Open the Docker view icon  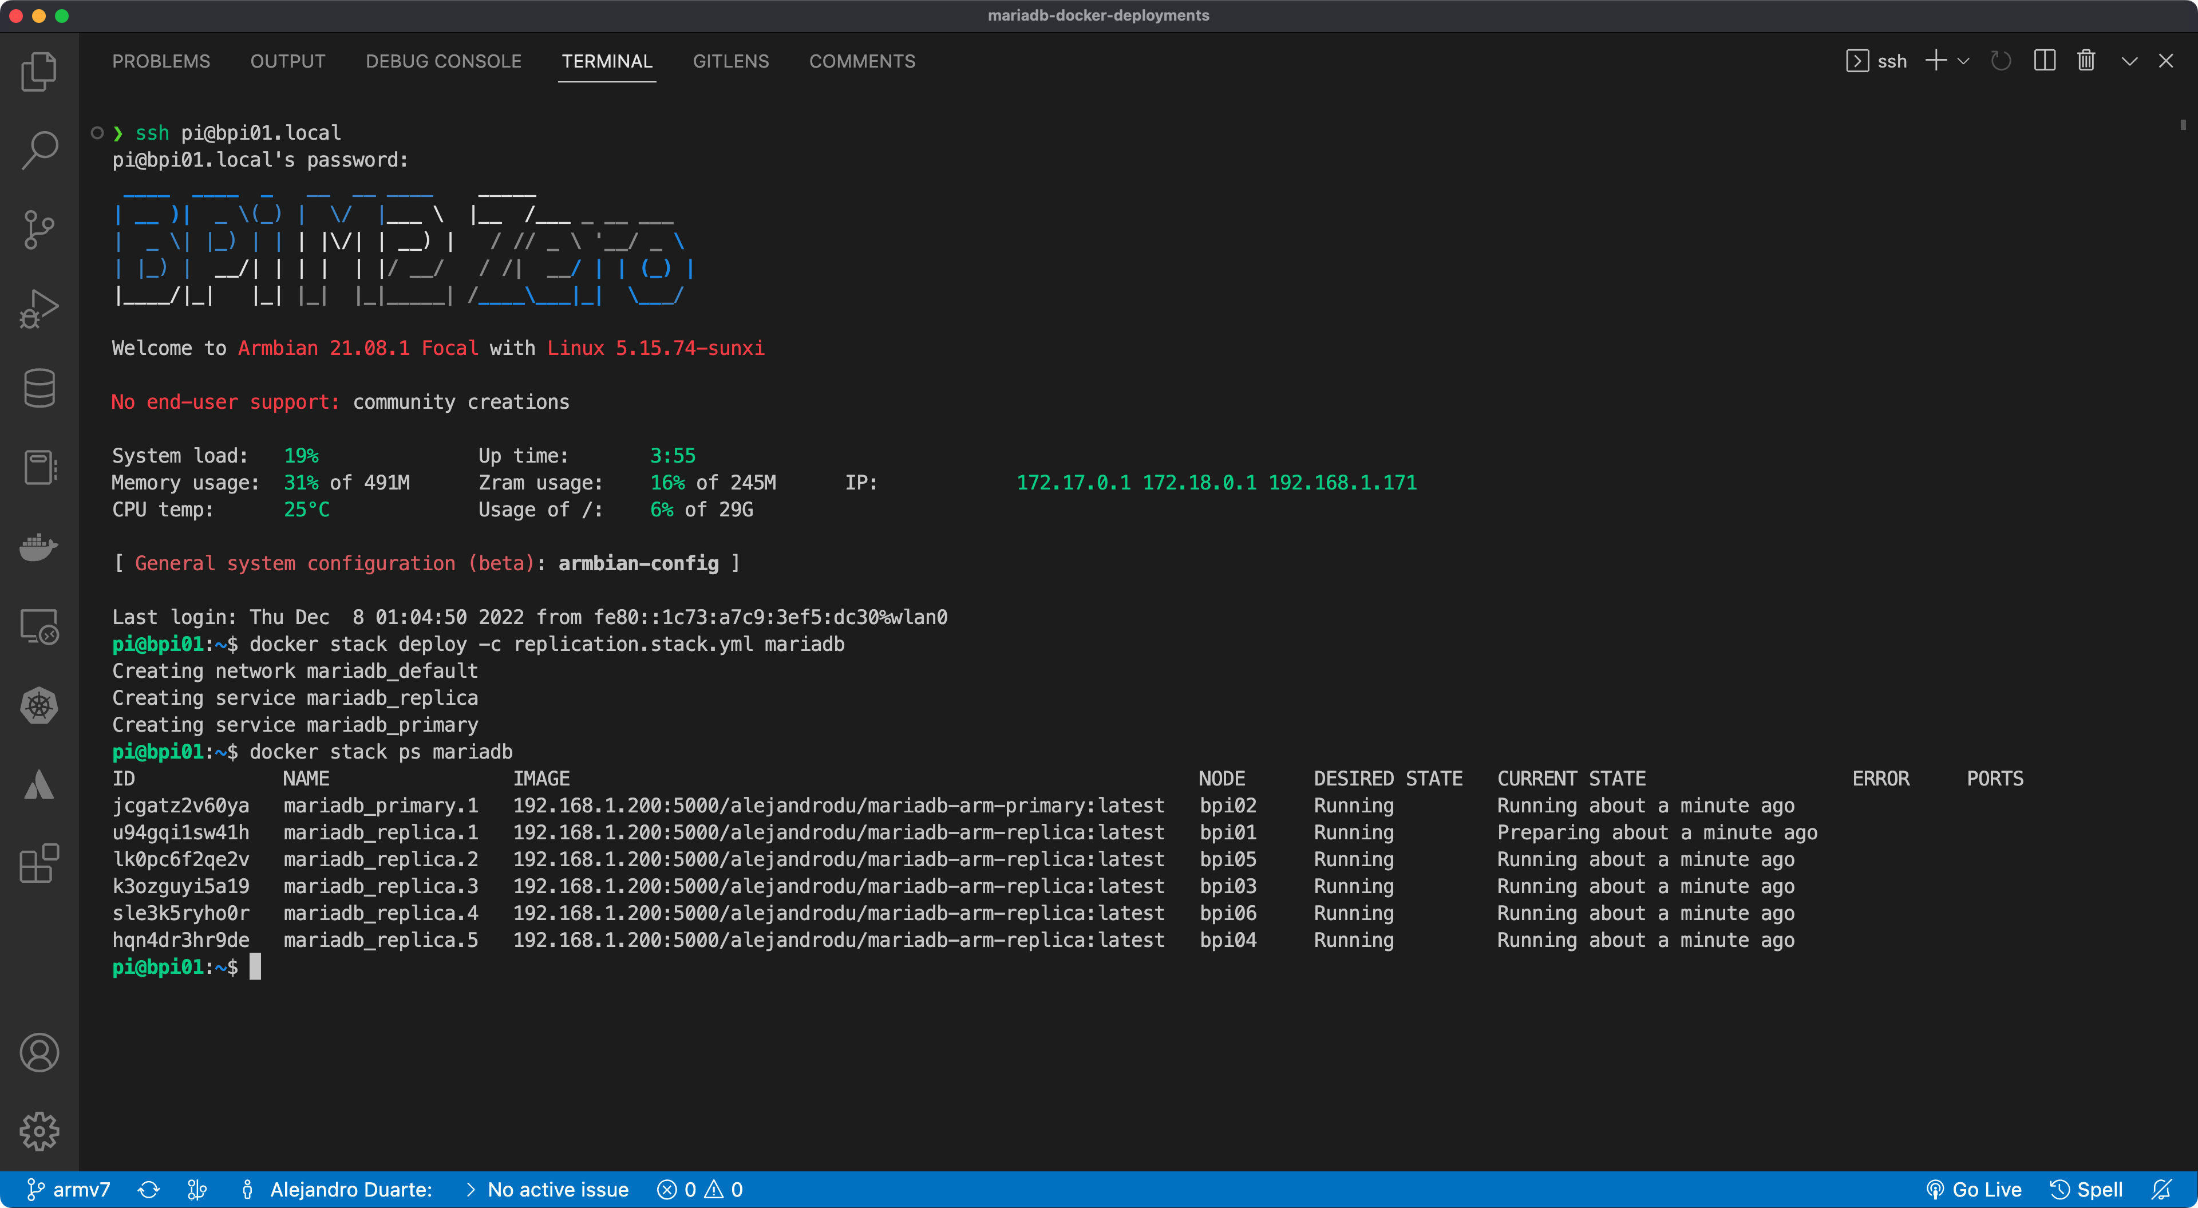39,546
